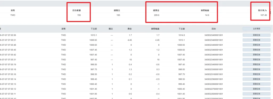
Task: Click the summary row TWD currency value
Action: 13,15
